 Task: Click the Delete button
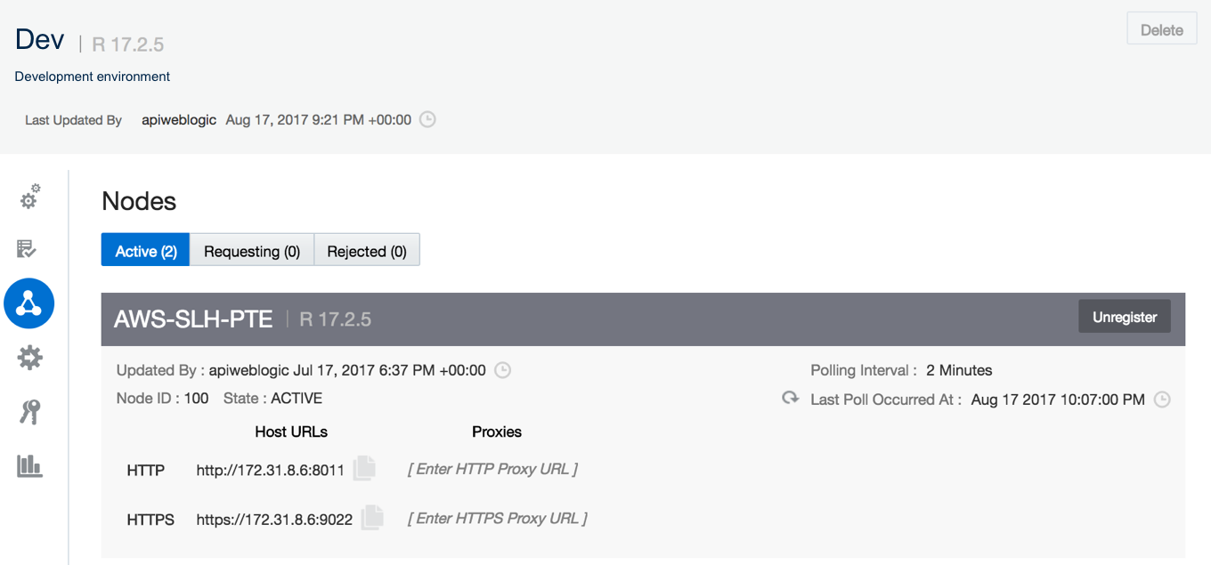tap(1162, 29)
